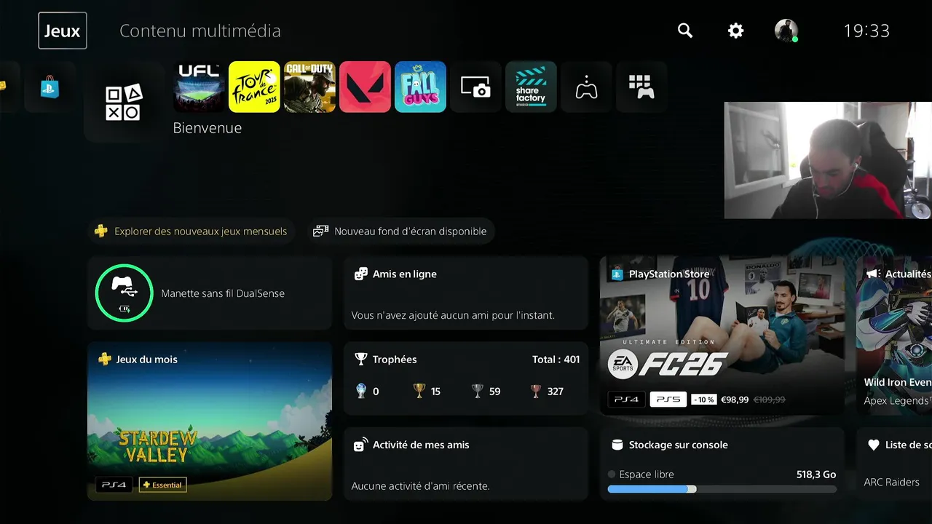The height and width of the screenshot is (524, 932).
Task: Open the Trophées card title
Action: pyautogui.click(x=395, y=360)
